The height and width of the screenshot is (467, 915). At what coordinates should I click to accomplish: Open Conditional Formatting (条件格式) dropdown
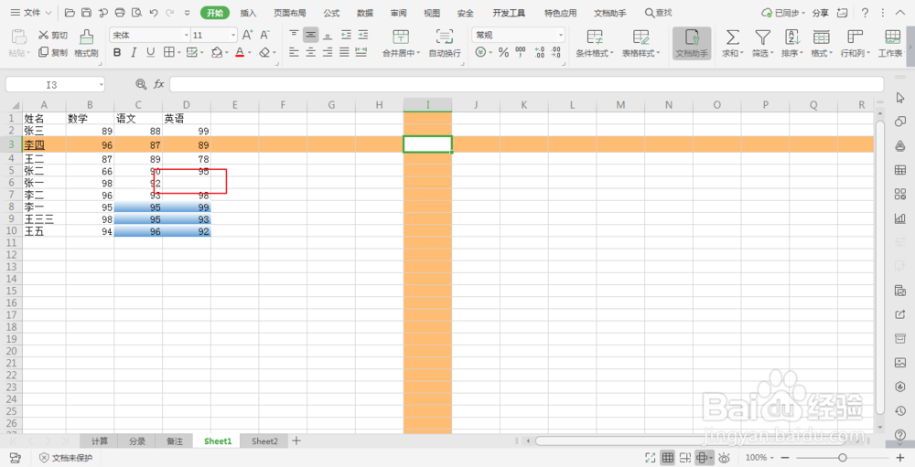click(x=596, y=53)
